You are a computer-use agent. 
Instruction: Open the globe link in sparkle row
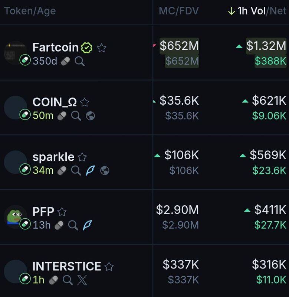tap(105, 171)
